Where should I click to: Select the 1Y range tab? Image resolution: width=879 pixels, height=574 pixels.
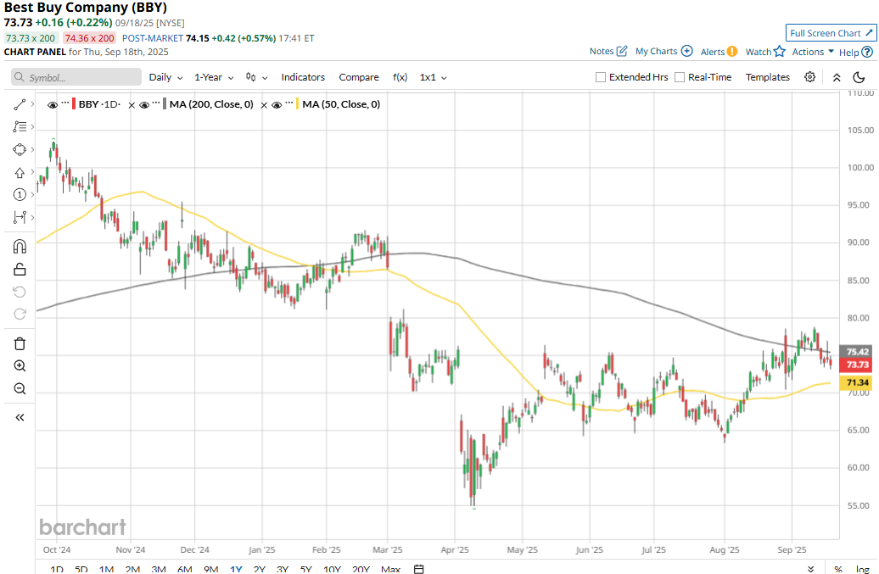[x=236, y=569]
